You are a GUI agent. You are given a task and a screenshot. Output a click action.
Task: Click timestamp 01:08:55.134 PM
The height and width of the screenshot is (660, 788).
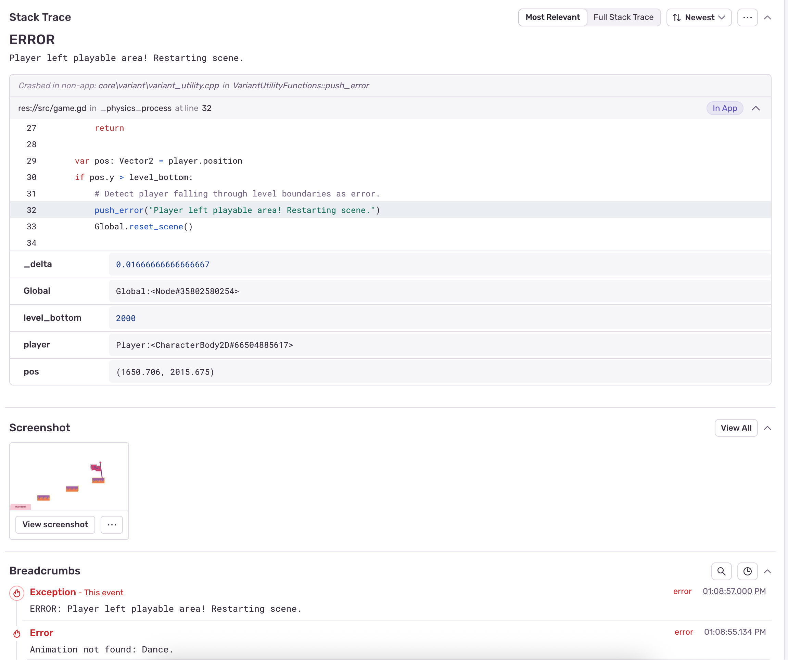point(735,632)
